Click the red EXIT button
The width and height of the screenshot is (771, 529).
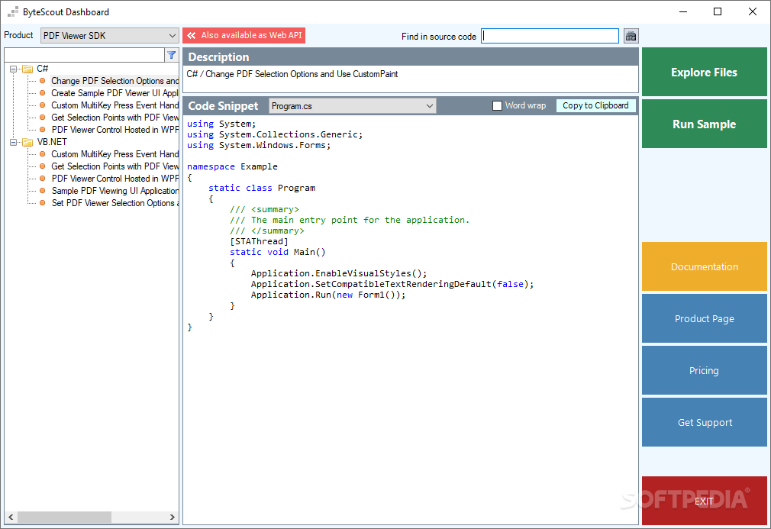[704, 501]
